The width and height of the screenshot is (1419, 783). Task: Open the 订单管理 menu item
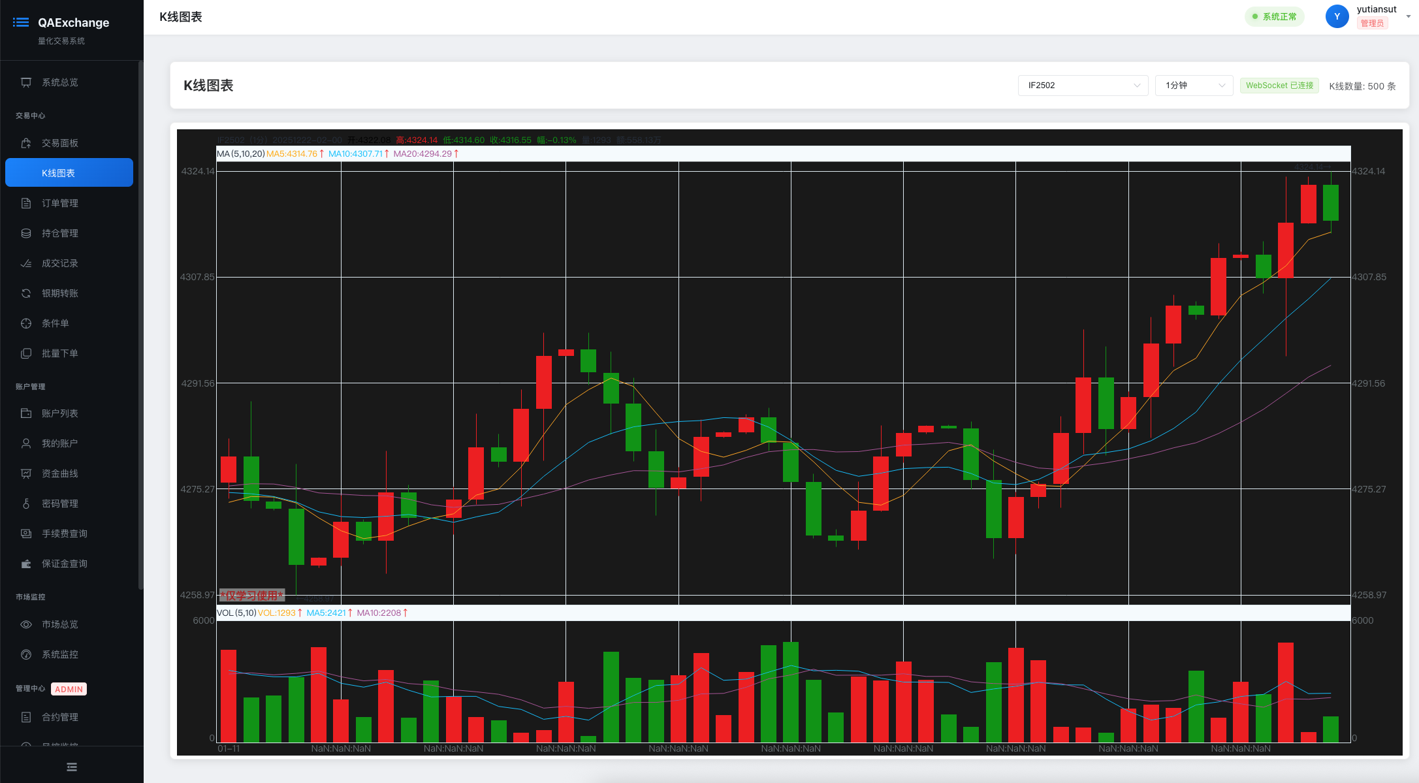point(60,203)
